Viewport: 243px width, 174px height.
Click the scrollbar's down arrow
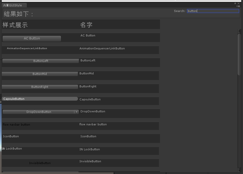pyautogui.click(x=239, y=170)
